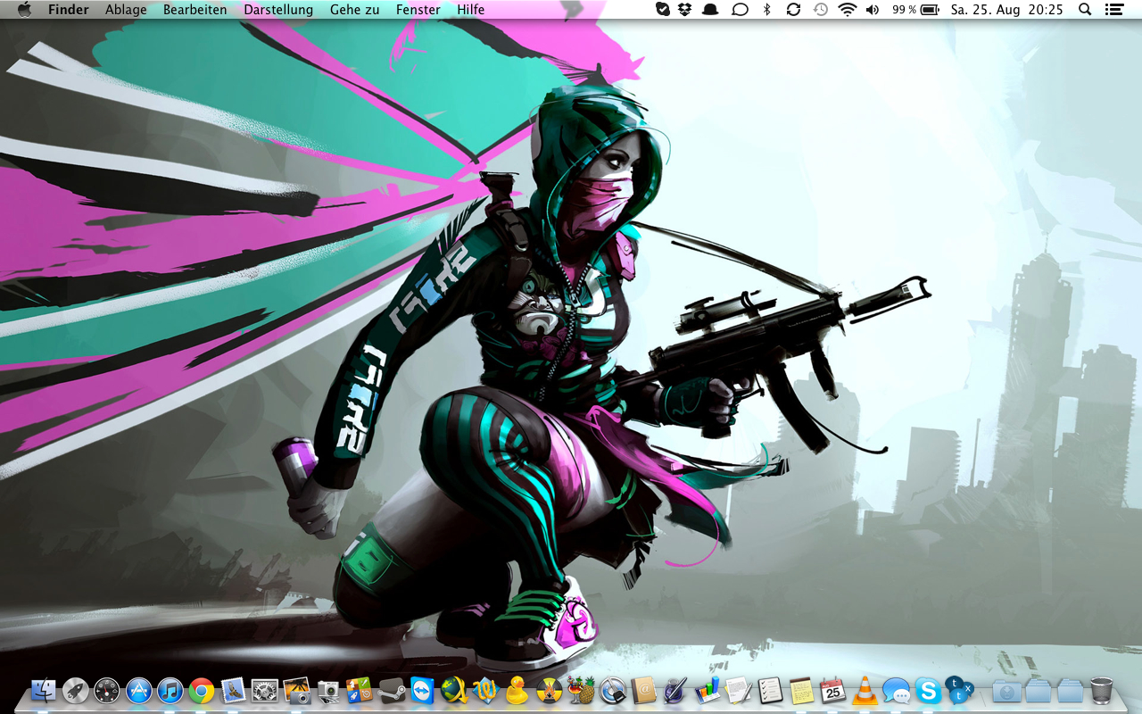Open Launchpad rocket icon
This screenshot has height=714, width=1142.
pyautogui.click(x=75, y=690)
